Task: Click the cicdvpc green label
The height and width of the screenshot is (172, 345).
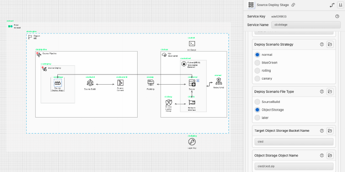Action: click(x=165, y=49)
